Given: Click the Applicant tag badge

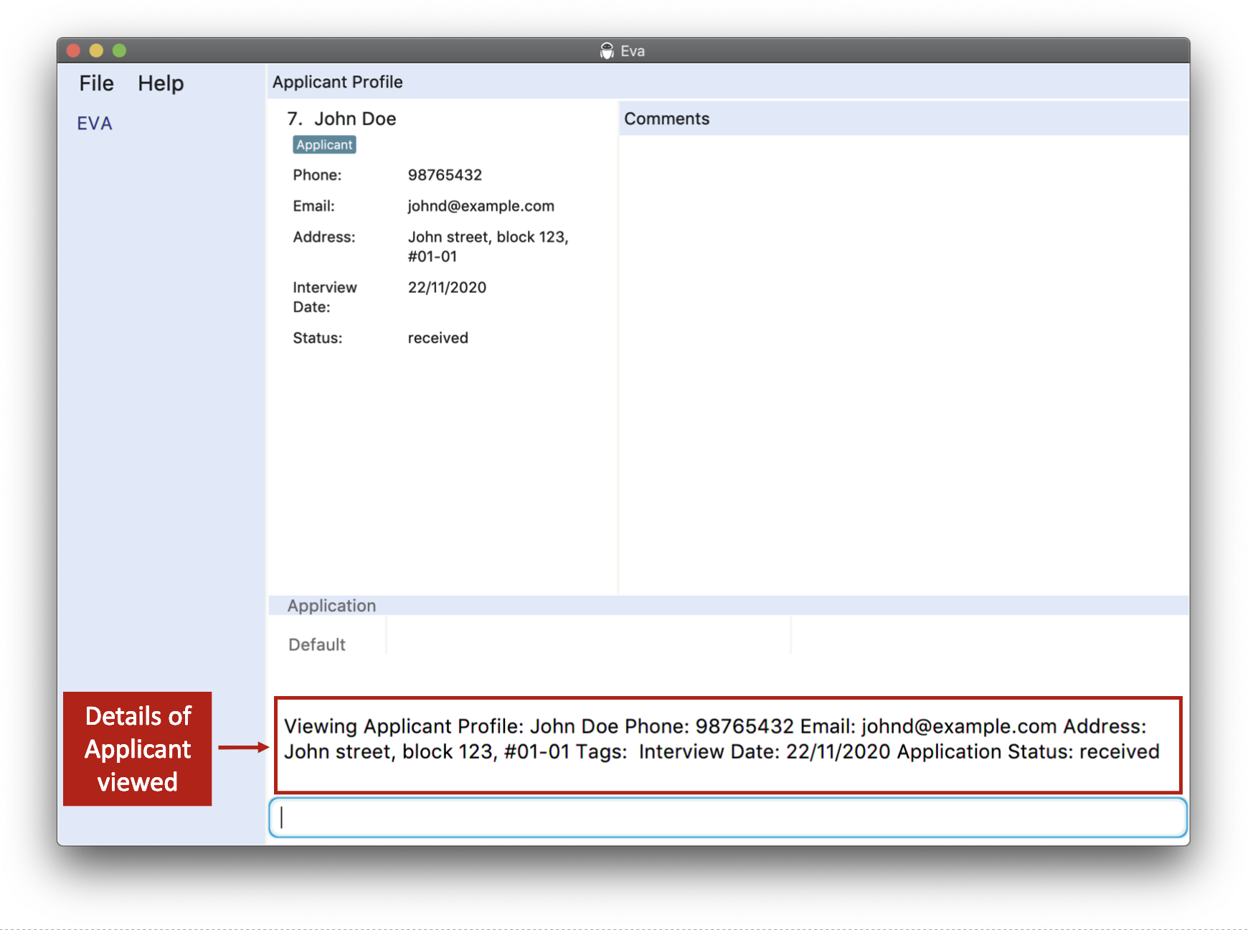Looking at the screenshot, I should point(324,144).
